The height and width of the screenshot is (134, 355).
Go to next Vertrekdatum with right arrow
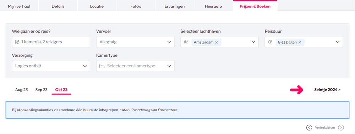click(341, 128)
